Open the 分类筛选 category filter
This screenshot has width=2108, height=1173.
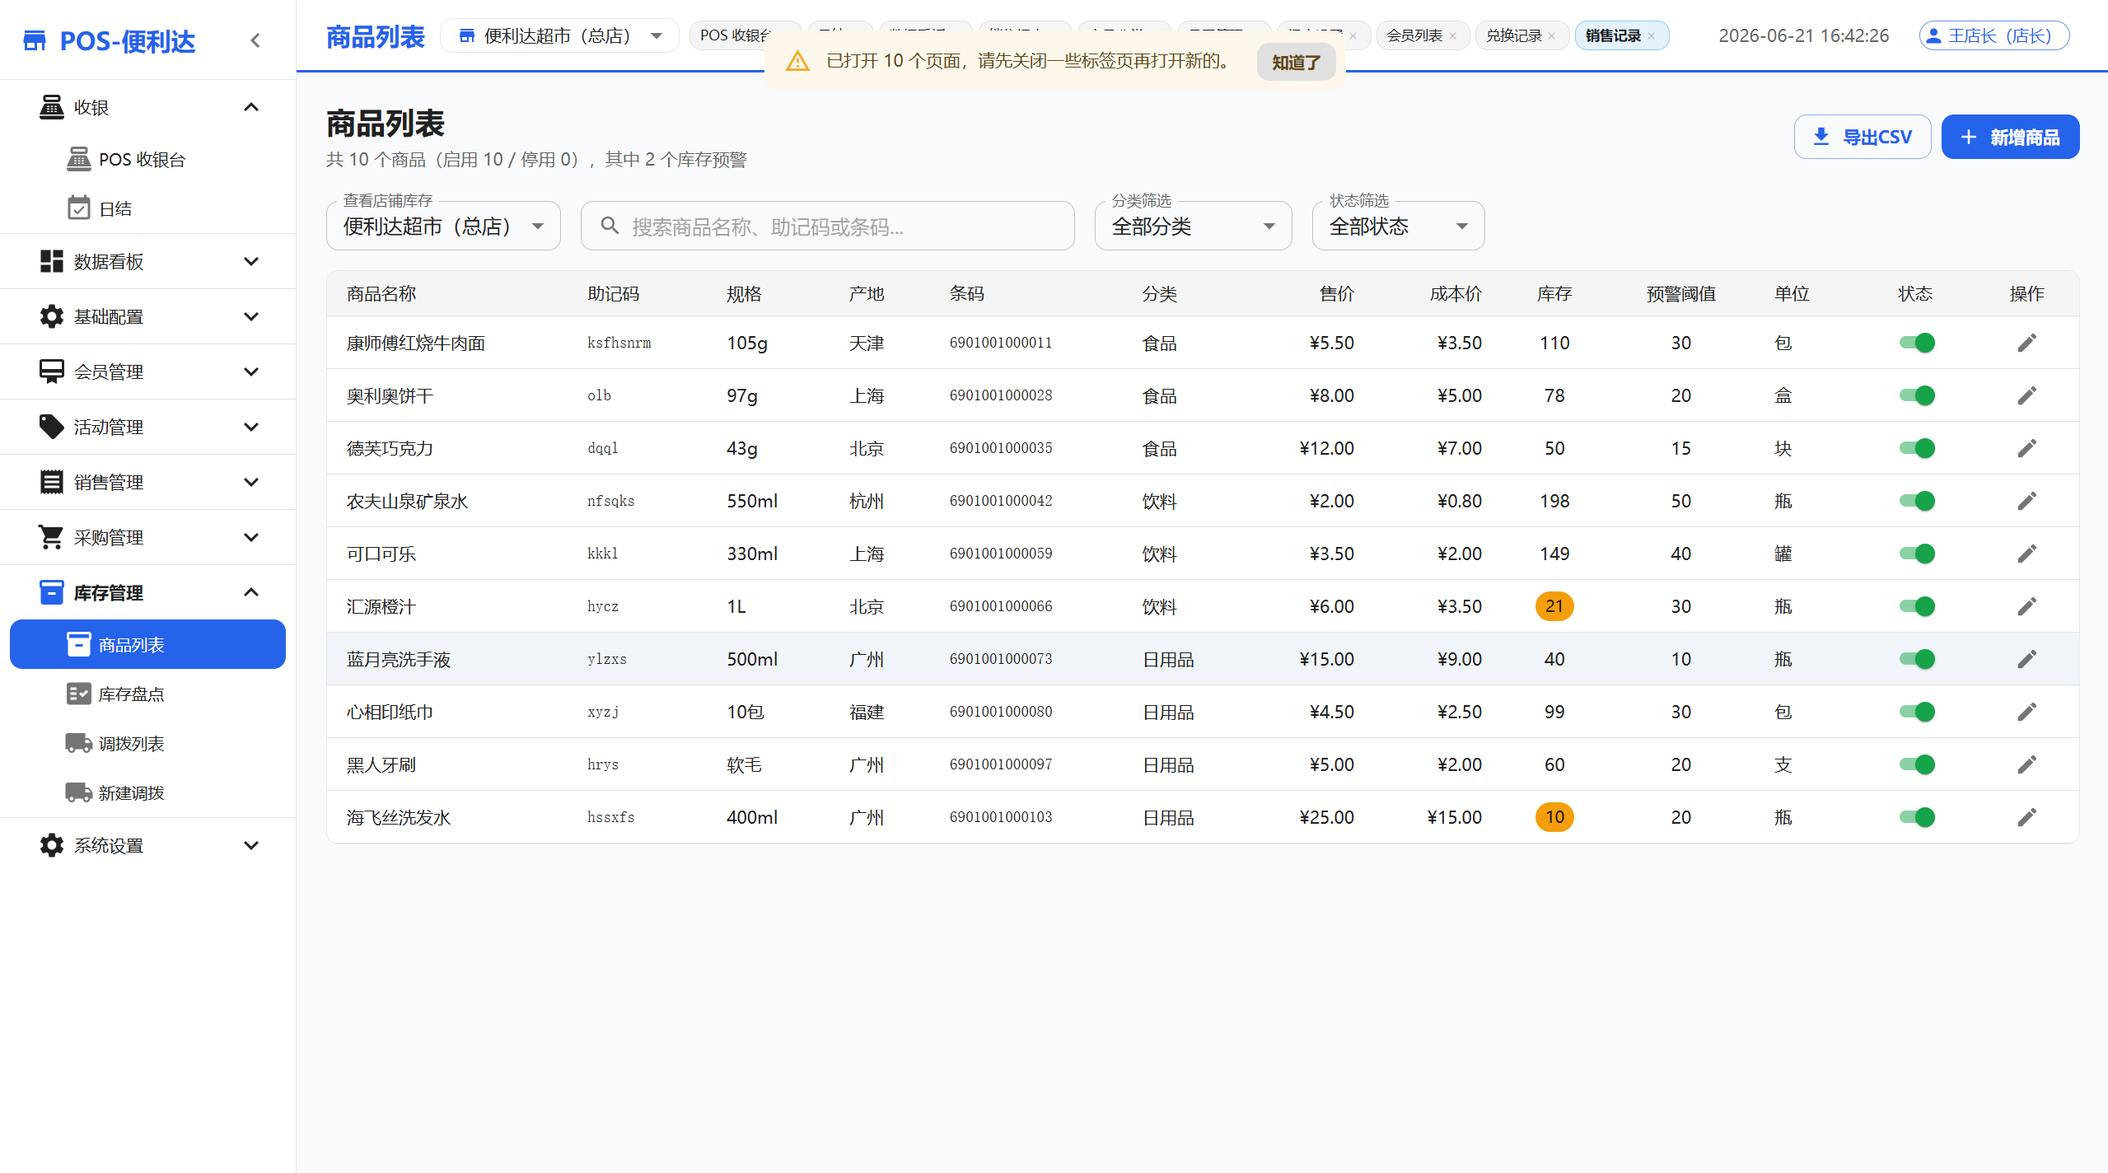(x=1193, y=226)
